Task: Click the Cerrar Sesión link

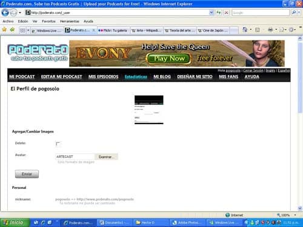Action: coord(253,70)
